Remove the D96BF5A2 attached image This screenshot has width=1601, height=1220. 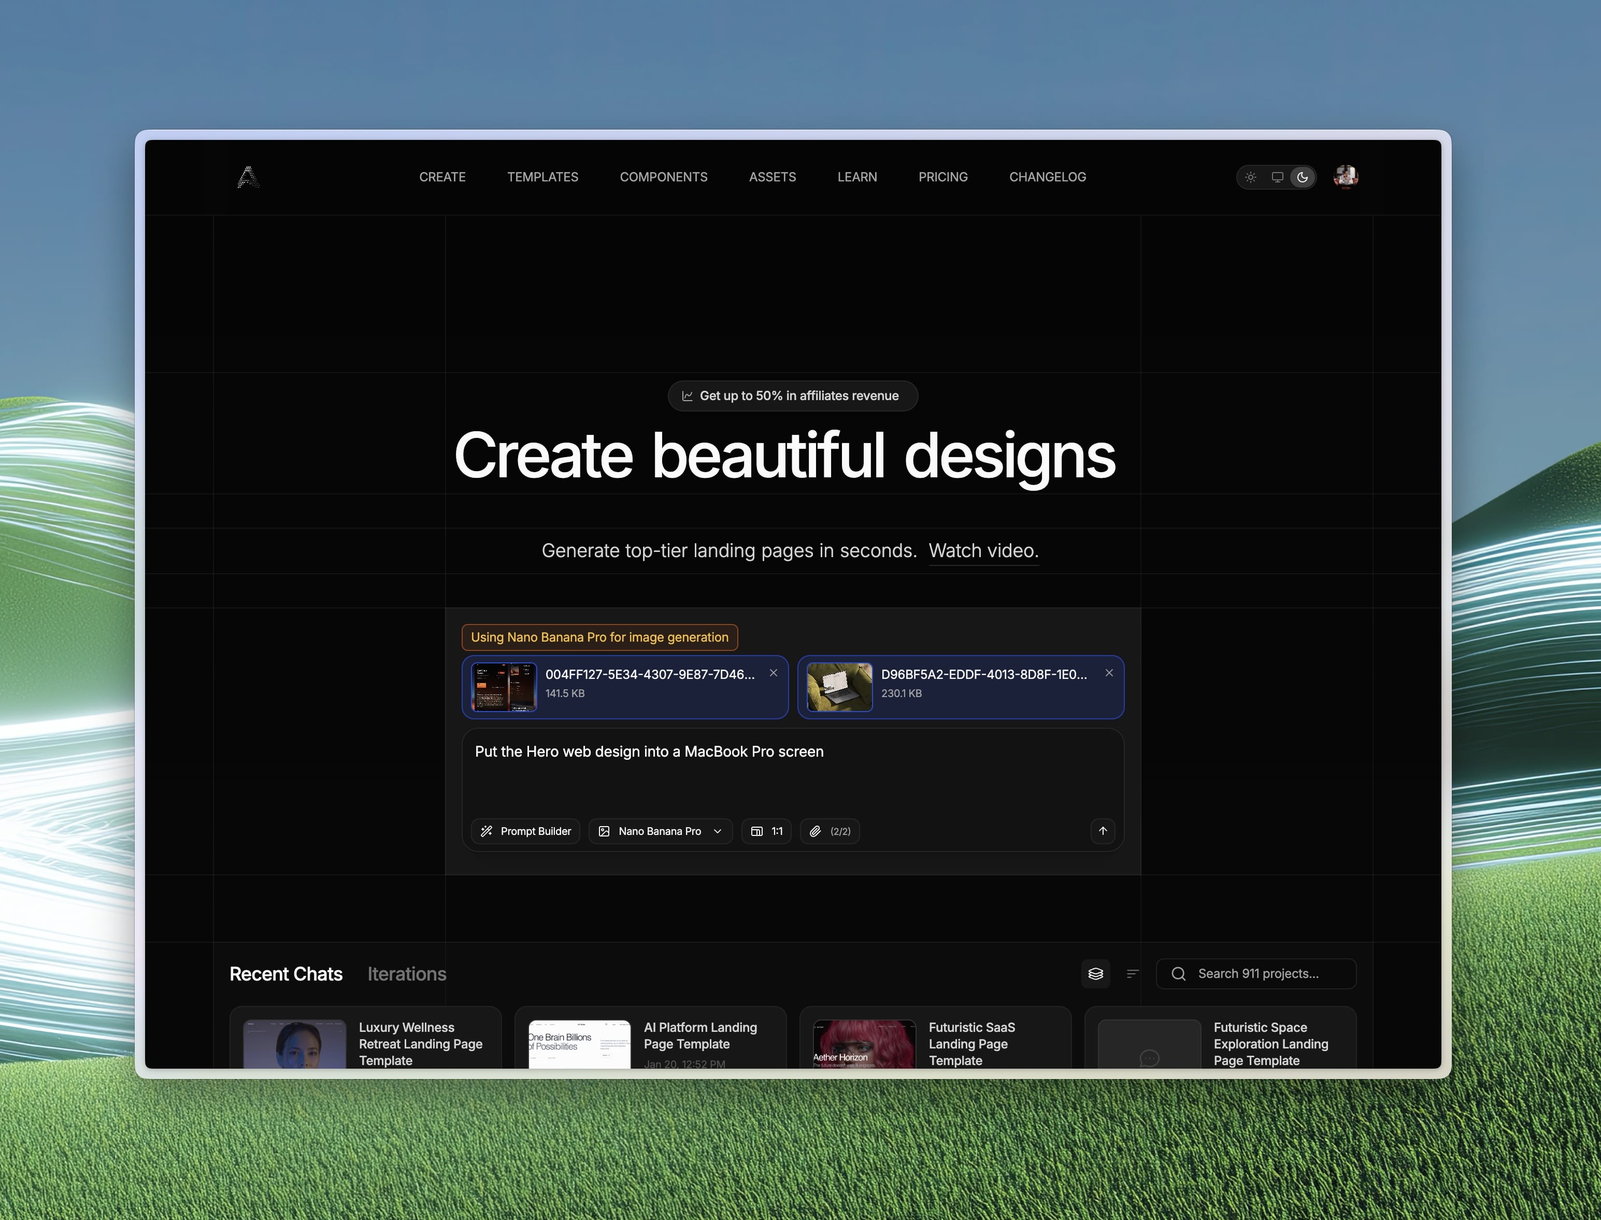1109,673
